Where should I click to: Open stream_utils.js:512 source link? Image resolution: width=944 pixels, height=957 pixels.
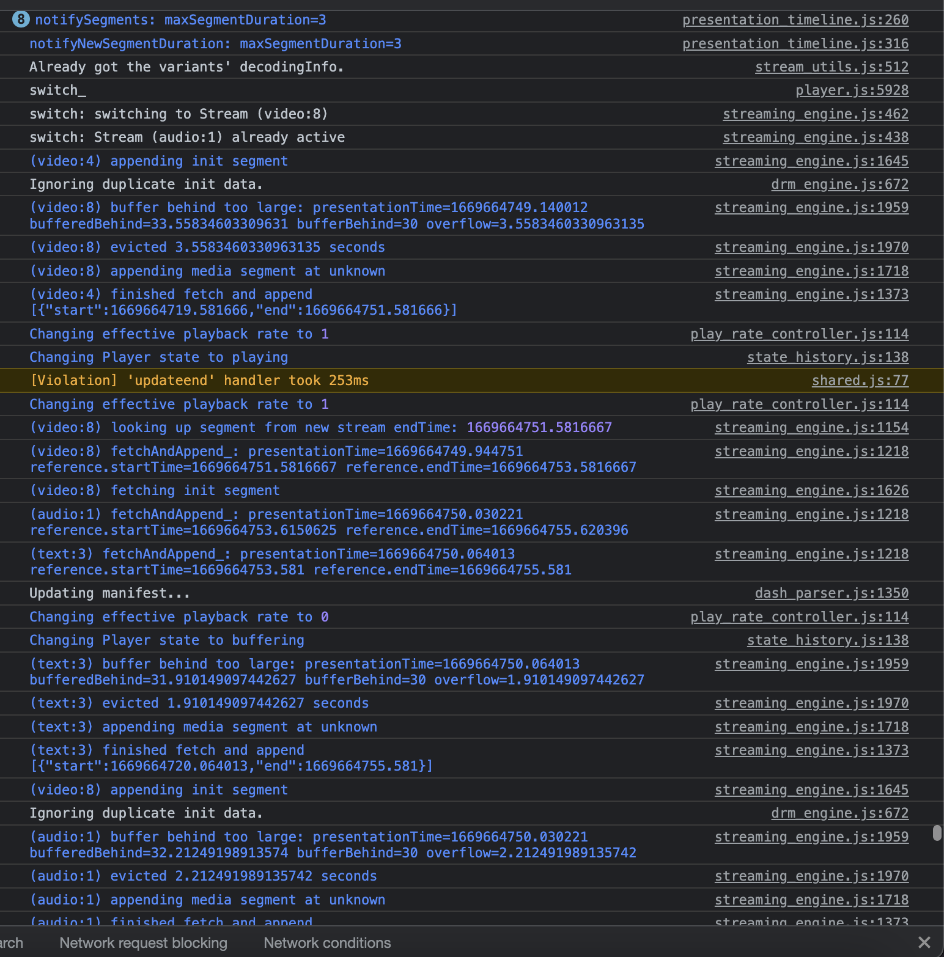(x=832, y=67)
